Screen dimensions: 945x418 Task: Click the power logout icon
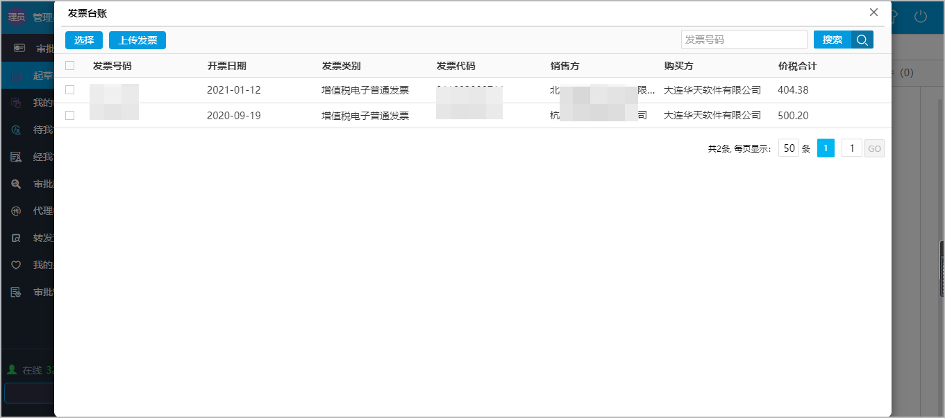tap(921, 17)
